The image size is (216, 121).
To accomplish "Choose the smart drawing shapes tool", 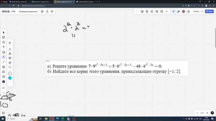I will tap(10, 58).
